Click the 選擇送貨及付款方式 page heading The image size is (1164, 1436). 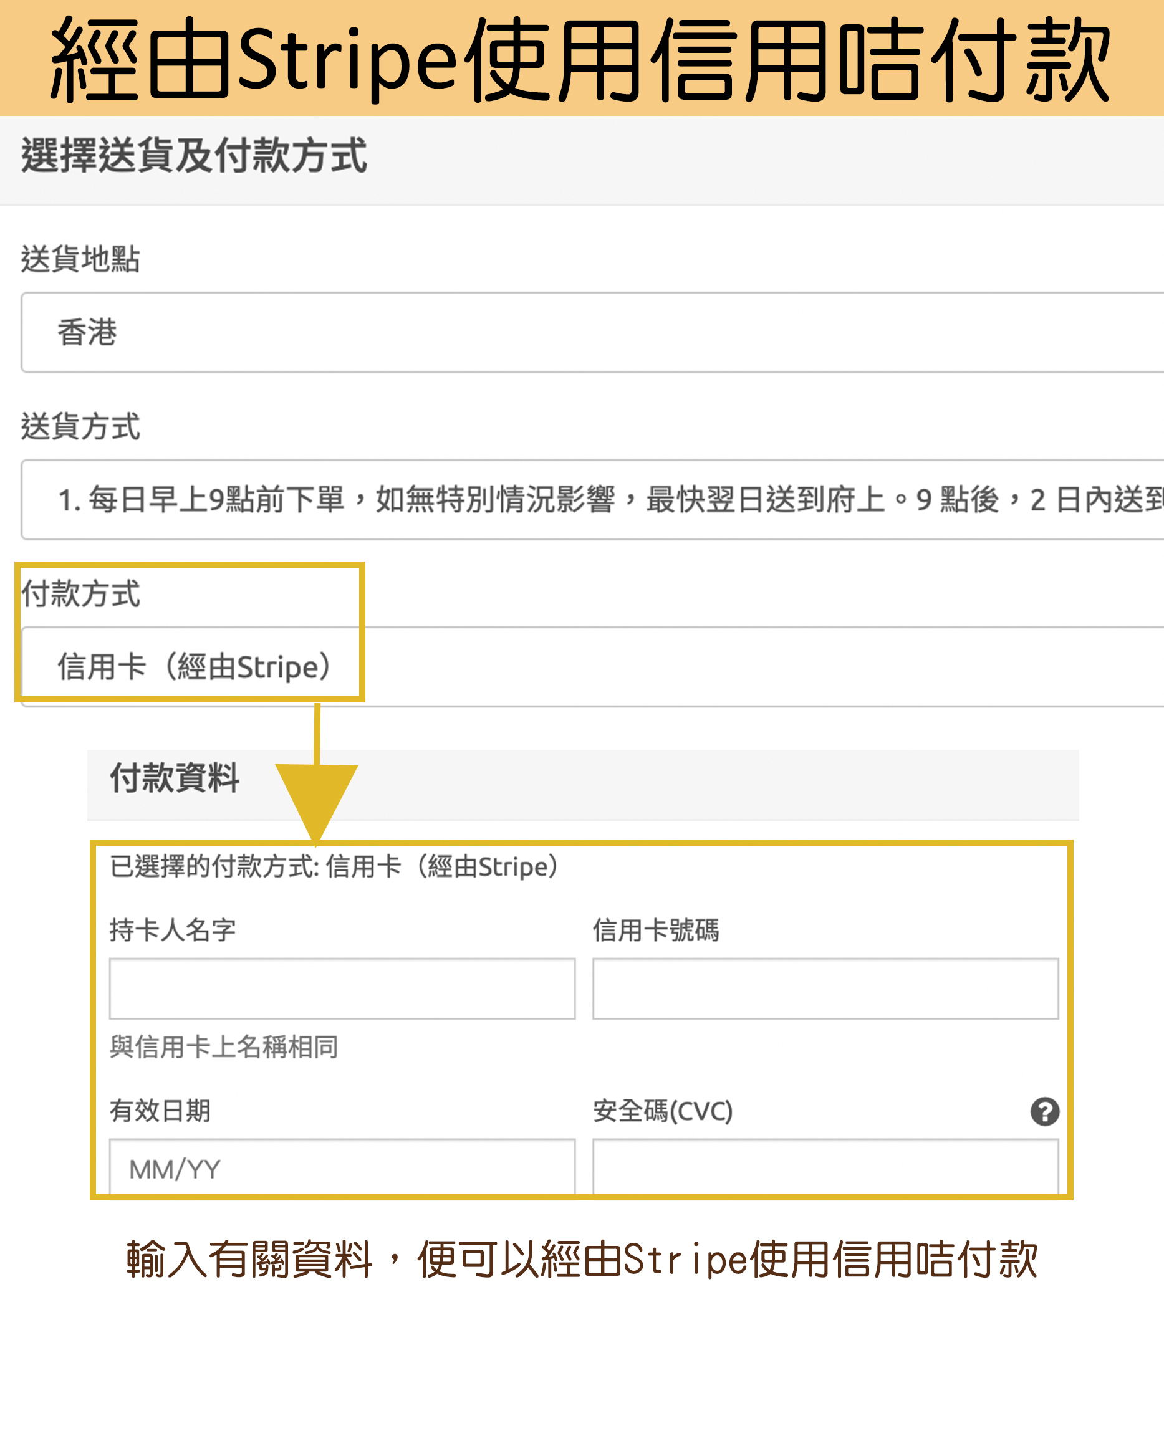(194, 156)
